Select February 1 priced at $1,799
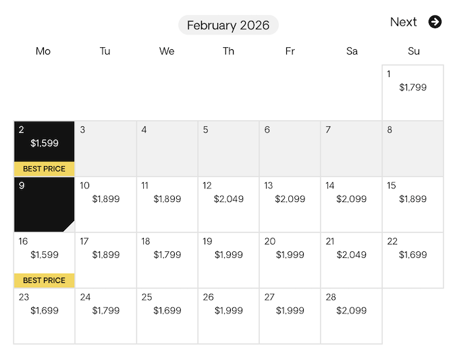459x358 pixels. [x=413, y=93]
